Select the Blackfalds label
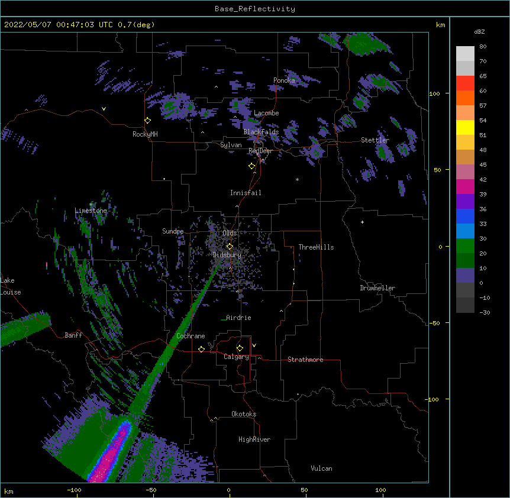The width and height of the screenshot is (510, 498). [261, 132]
